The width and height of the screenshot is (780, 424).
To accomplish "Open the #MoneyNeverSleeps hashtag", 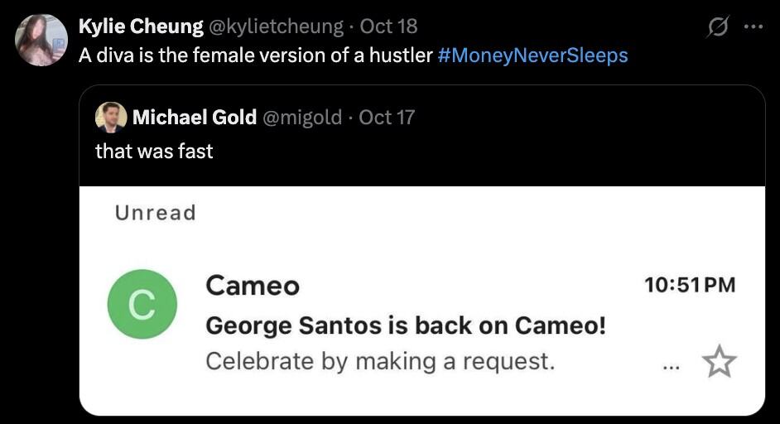I will [532, 55].
